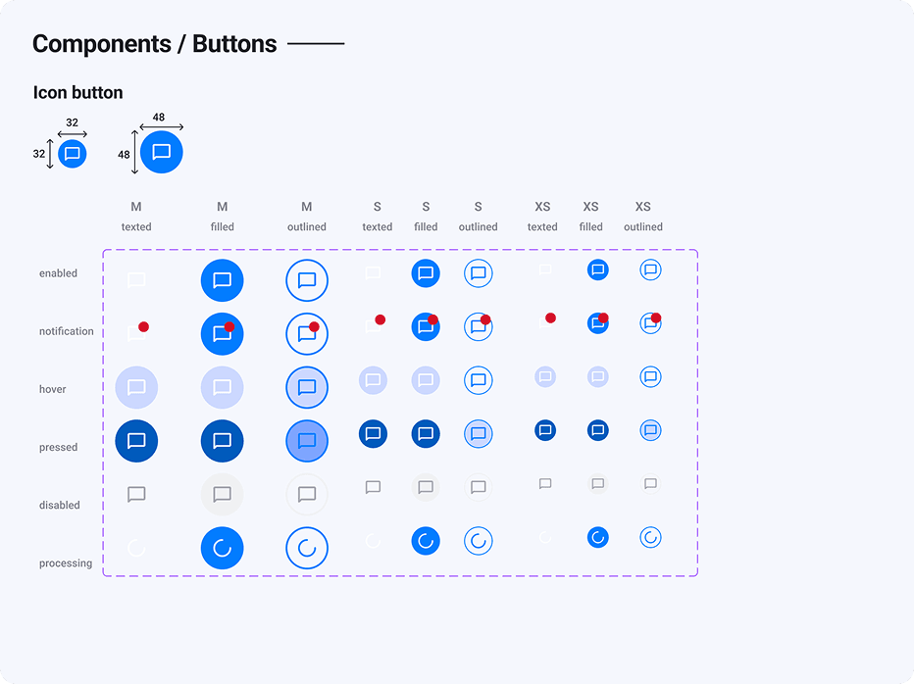Click the M texted pressed chat button
Screen dimensions: 914x684
(x=136, y=440)
